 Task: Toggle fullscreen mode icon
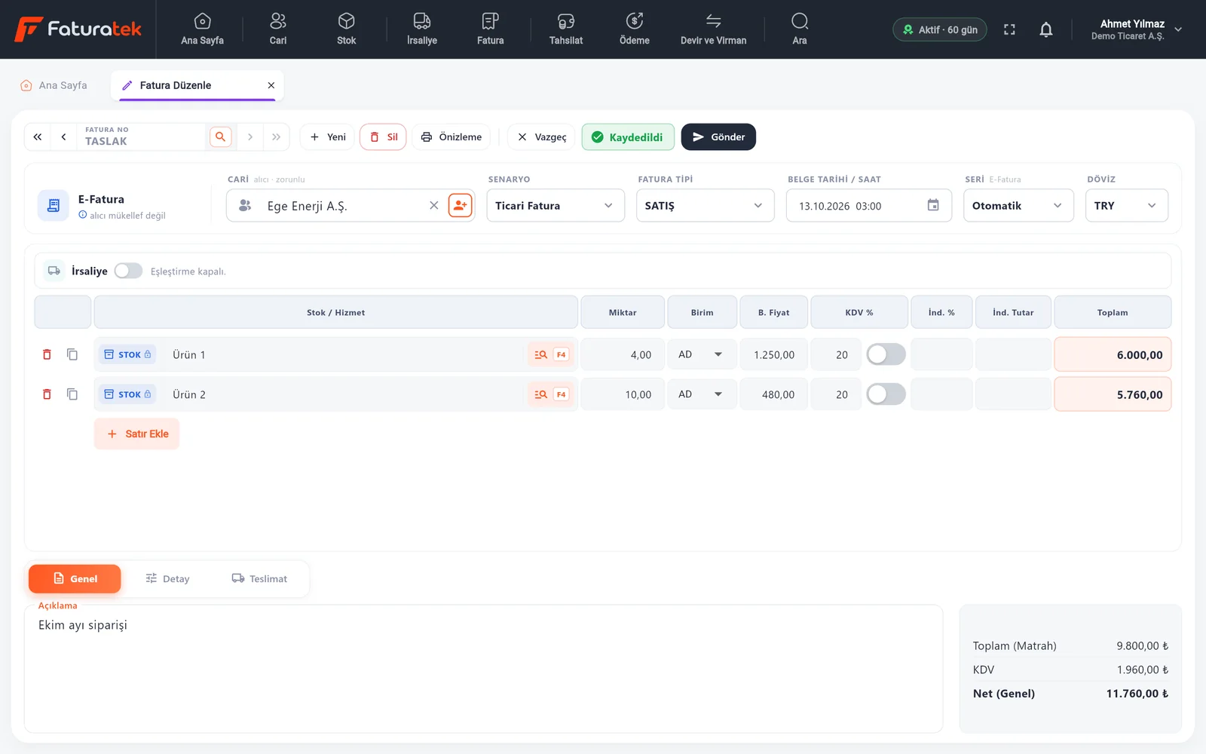1009,29
